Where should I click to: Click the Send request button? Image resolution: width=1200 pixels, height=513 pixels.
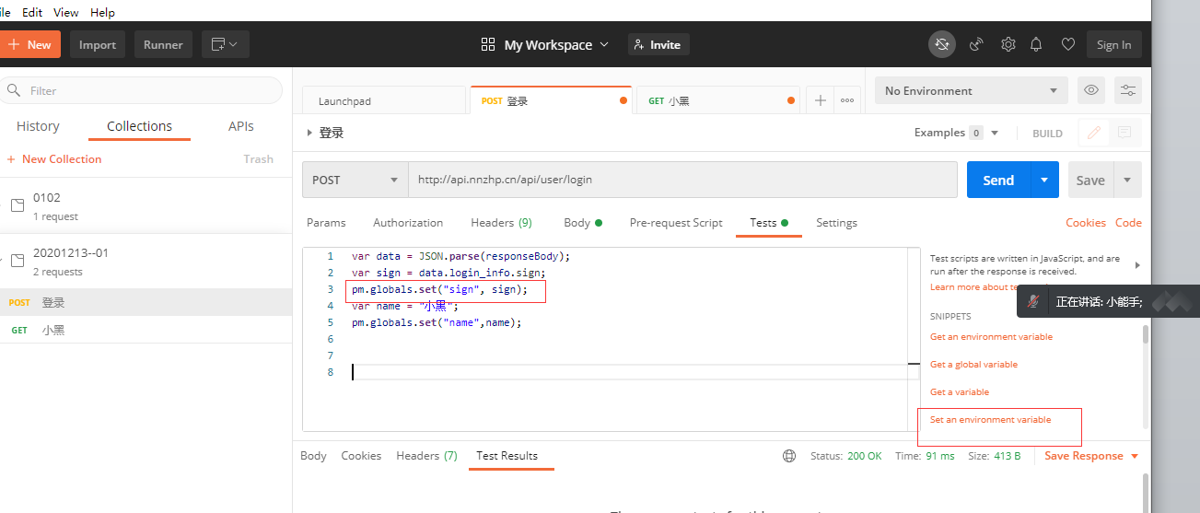click(998, 180)
